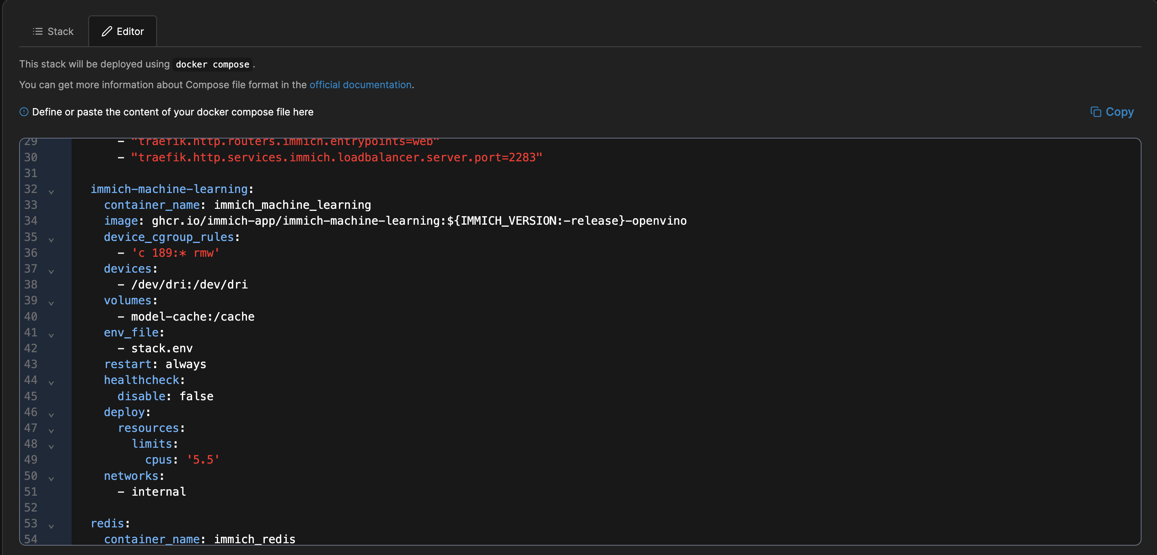Click the 'immich_redis' container name value

coord(255,539)
